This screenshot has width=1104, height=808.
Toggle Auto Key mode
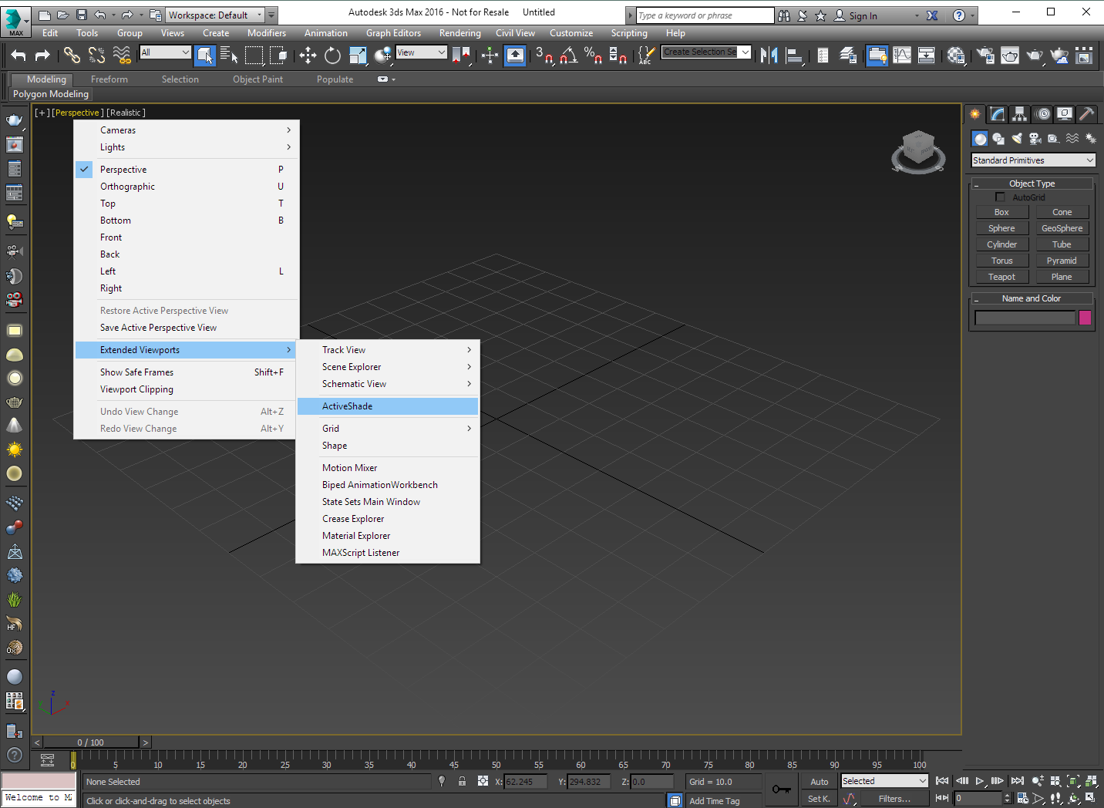coord(820,782)
